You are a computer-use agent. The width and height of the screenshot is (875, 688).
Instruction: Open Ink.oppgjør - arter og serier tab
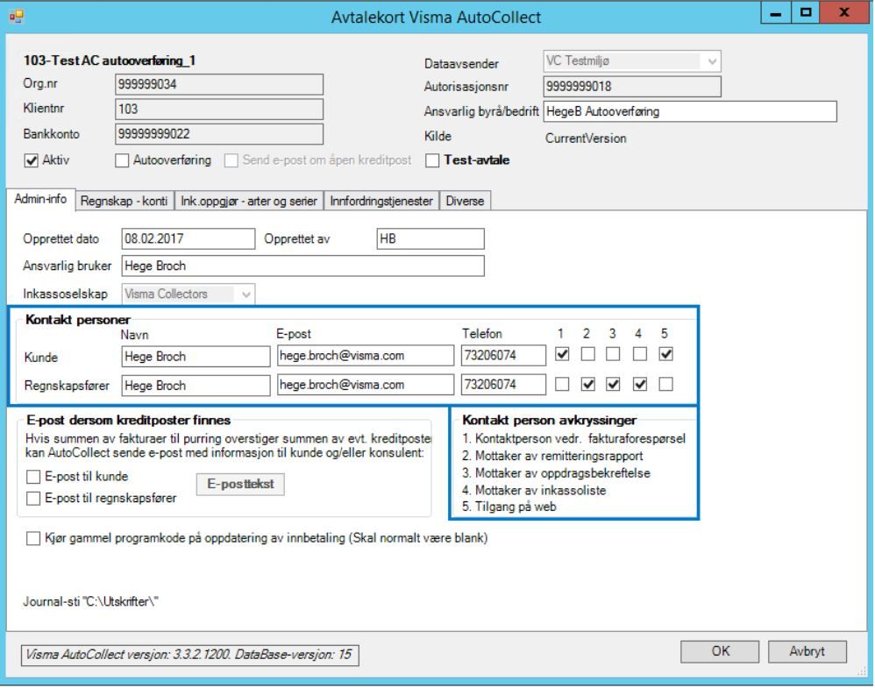(249, 201)
